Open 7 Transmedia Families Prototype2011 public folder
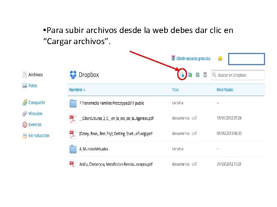The width and height of the screenshot is (277, 207). (112, 103)
